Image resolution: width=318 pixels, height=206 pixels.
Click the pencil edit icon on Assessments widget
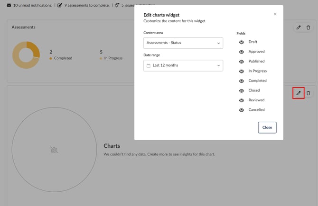click(x=298, y=27)
